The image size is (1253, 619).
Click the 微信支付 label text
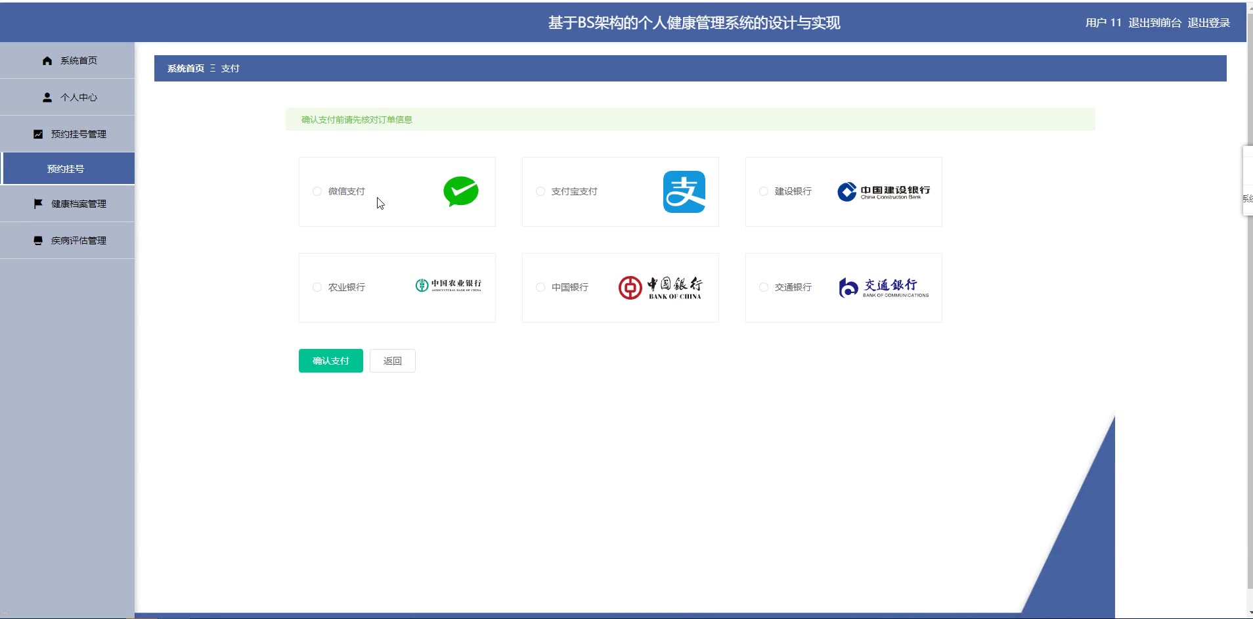click(347, 191)
